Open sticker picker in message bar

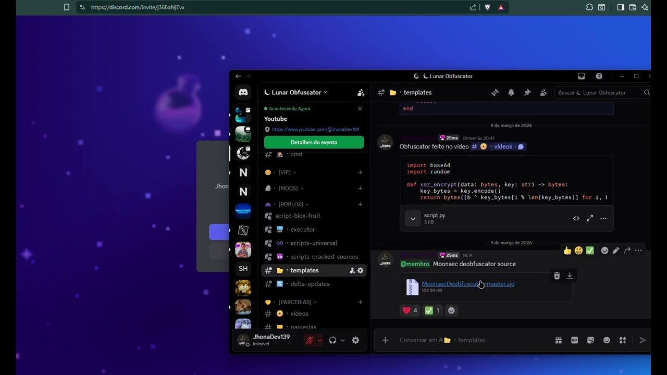point(590,340)
